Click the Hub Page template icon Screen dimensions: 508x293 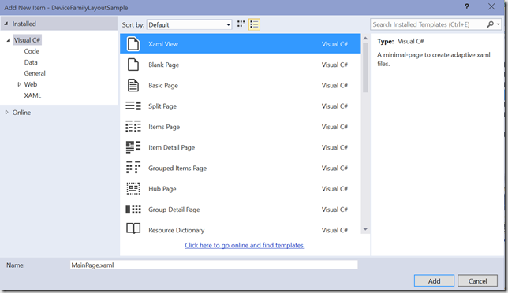pyautogui.click(x=133, y=188)
